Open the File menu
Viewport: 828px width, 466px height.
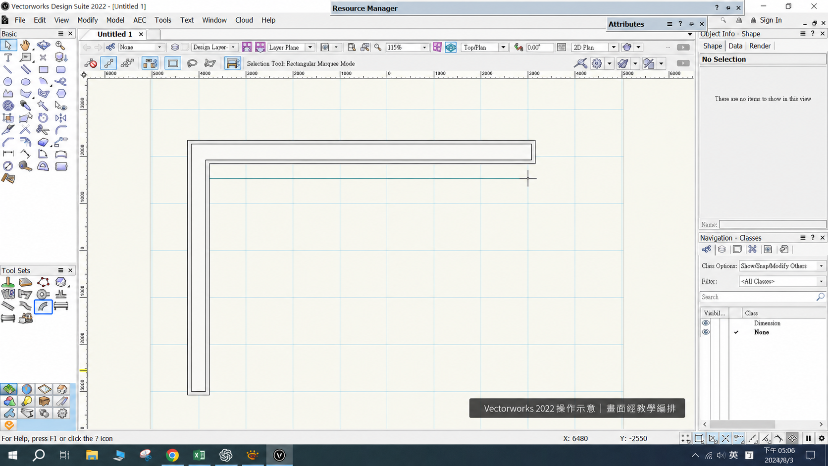pyautogui.click(x=20, y=20)
